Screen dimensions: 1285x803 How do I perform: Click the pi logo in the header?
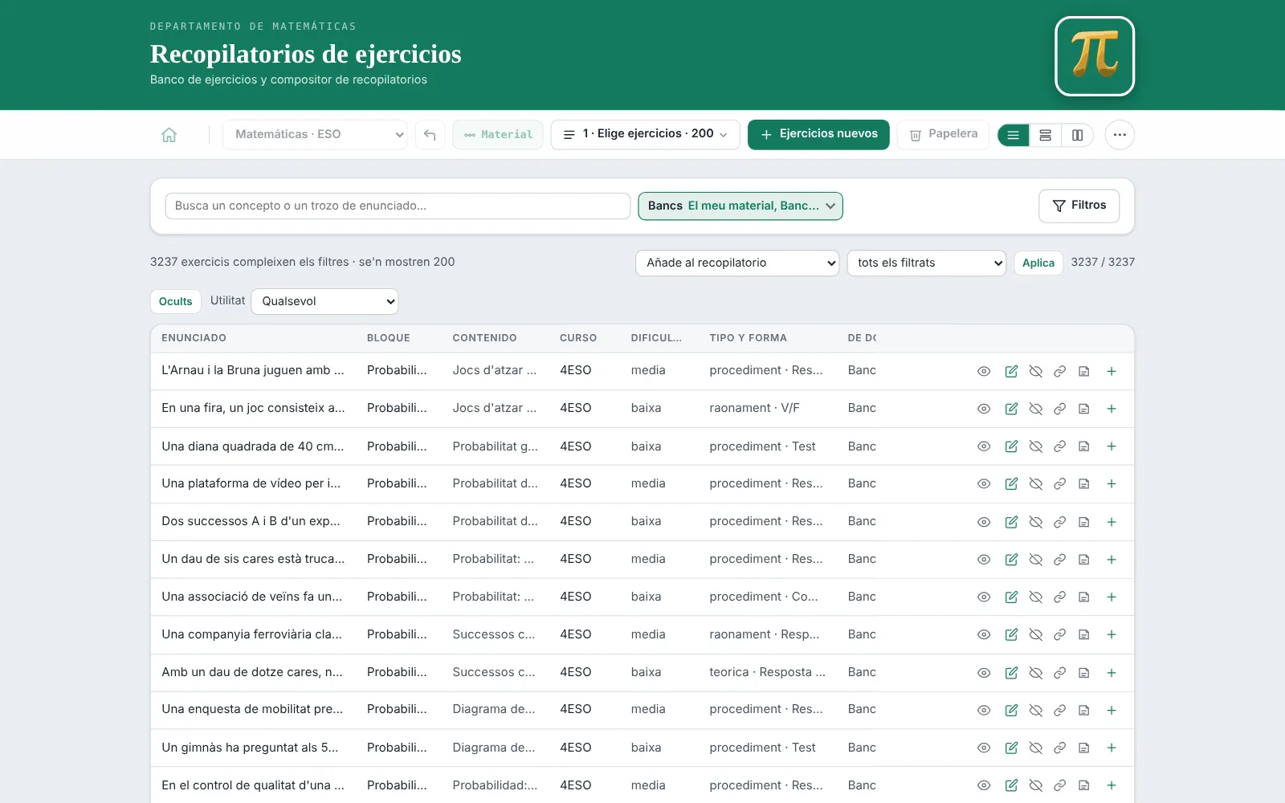tap(1095, 56)
